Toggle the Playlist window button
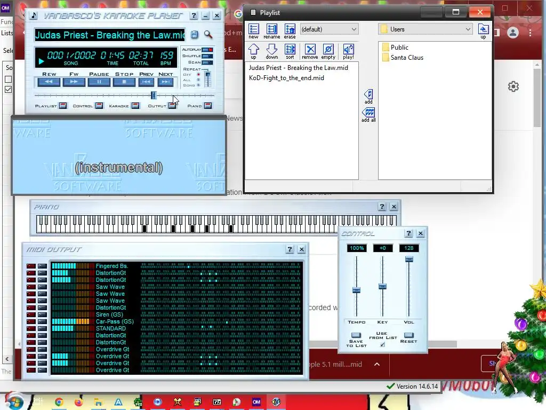546x410 pixels. [x=63, y=106]
